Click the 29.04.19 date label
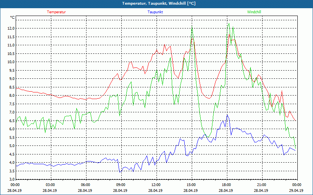Viewport: 313px width, 195px height. point(297,191)
